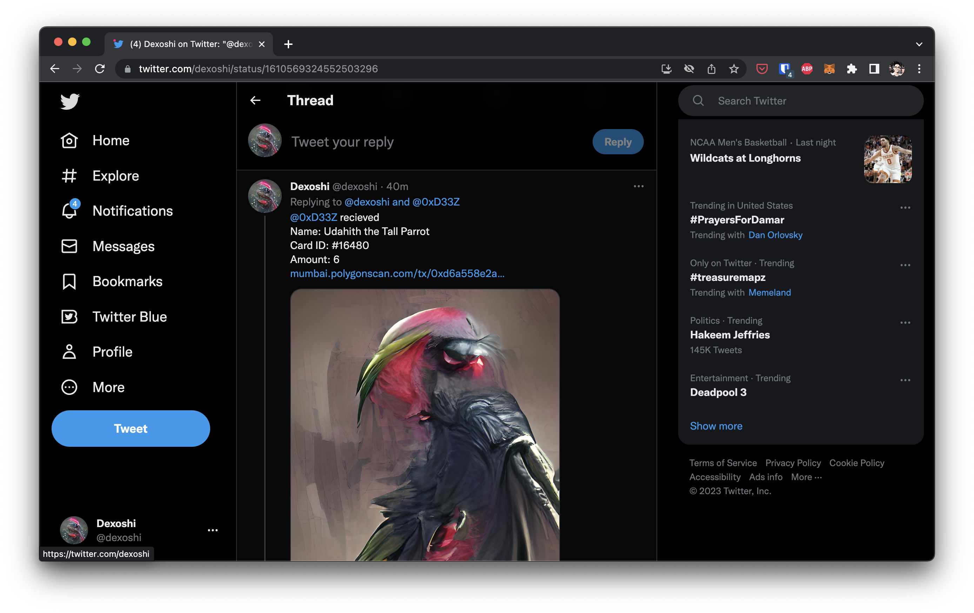
Task: Click the Tweet your reply field
Action: pos(437,142)
